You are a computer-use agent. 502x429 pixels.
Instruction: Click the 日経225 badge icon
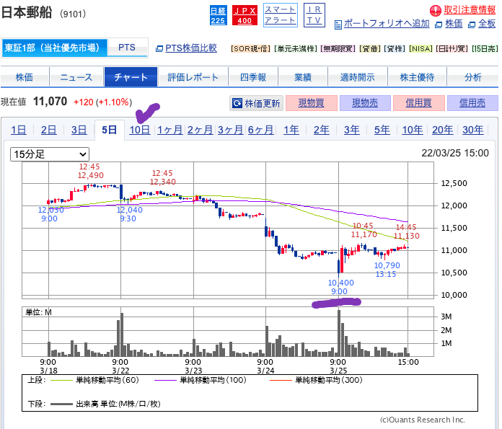(218, 15)
